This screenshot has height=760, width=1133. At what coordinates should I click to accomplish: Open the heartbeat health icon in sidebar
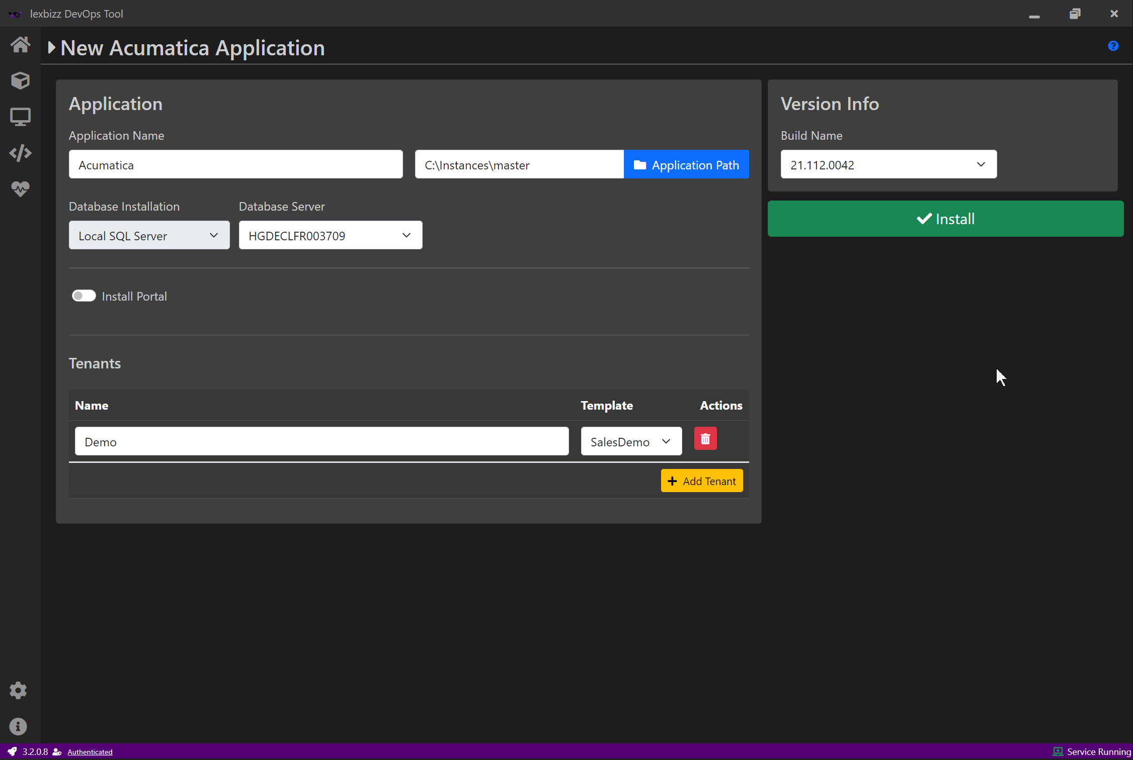point(20,189)
